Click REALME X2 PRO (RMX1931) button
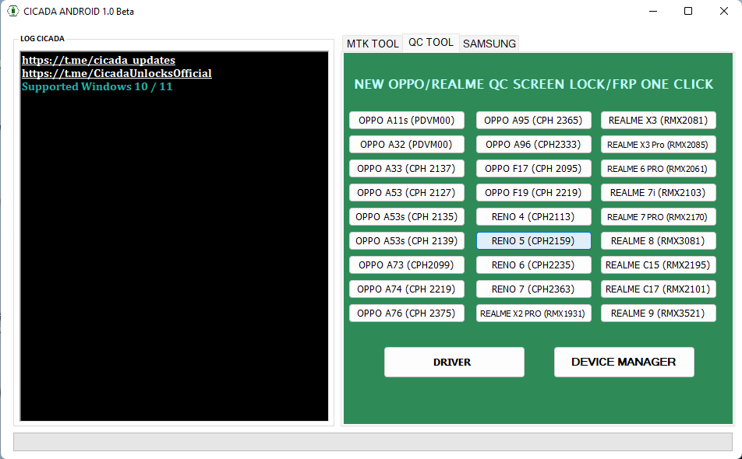 533,314
